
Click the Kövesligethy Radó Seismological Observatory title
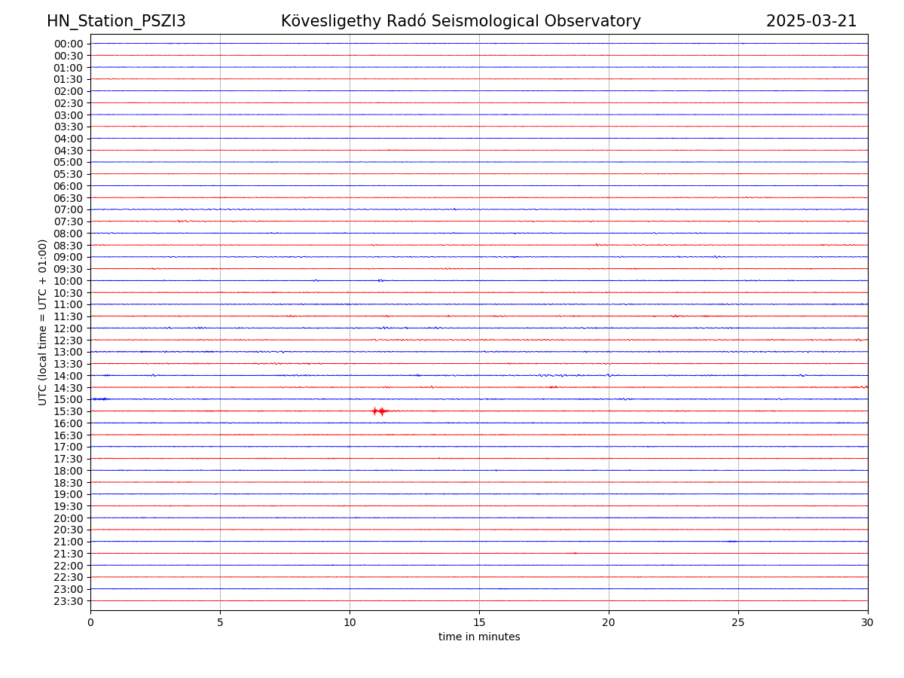(460, 21)
